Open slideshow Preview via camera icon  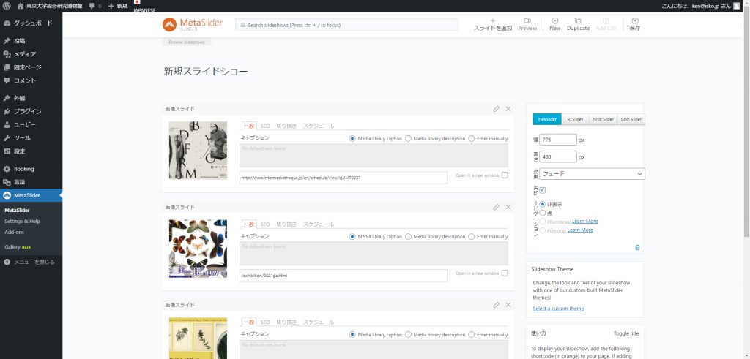tap(527, 21)
